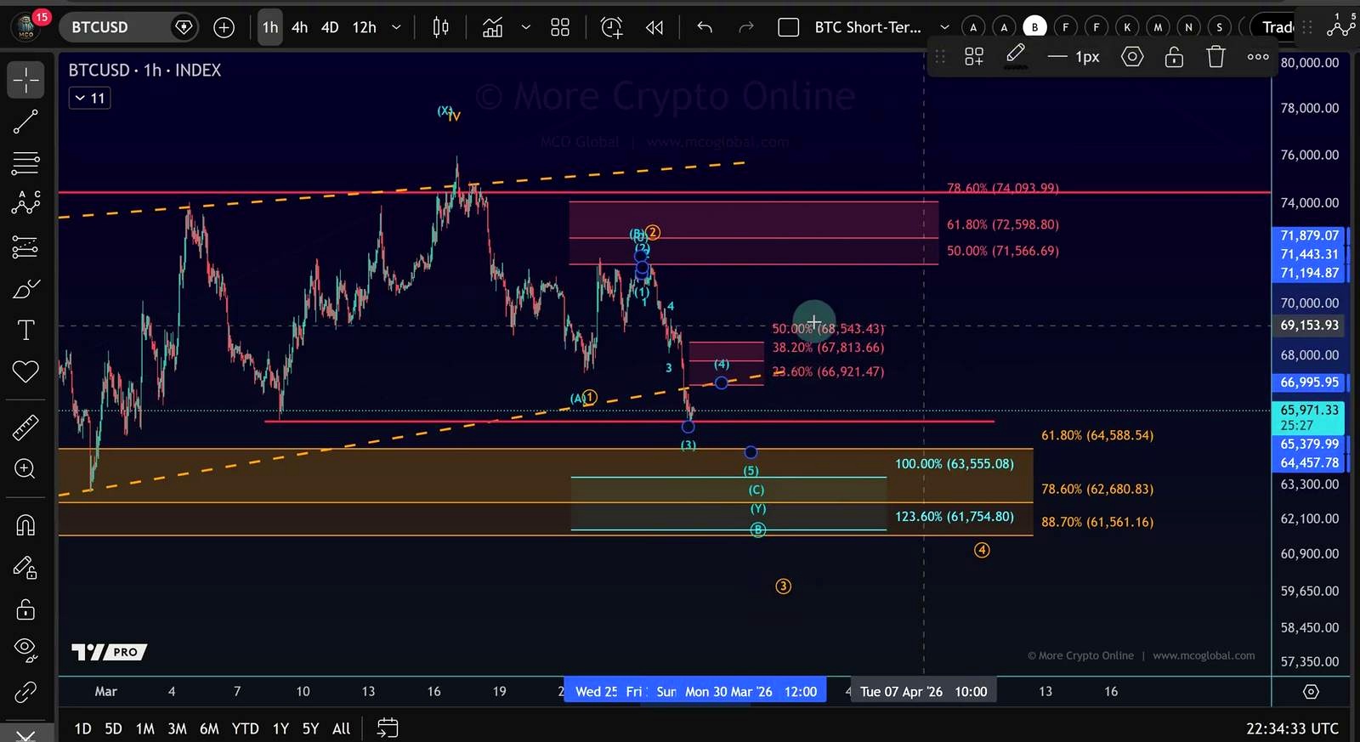The image size is (1360, 742).
Task: Select the zoom in magnifier tool
Action: (25, 468)
